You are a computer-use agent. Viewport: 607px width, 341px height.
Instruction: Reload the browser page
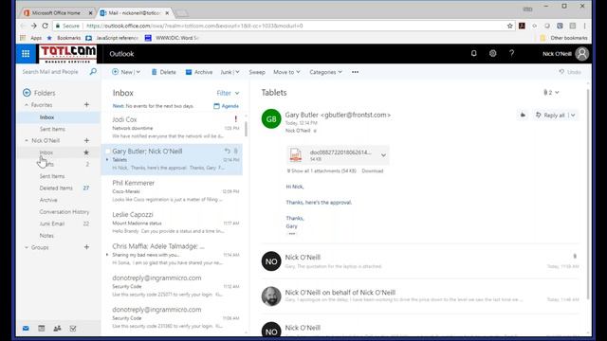coord(45,26)
